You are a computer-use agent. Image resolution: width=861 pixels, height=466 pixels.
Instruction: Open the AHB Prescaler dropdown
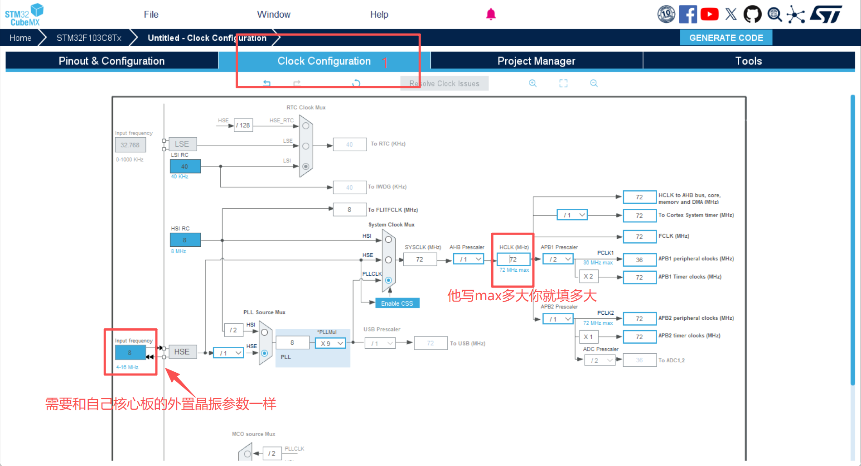click(x=469, y=259)
